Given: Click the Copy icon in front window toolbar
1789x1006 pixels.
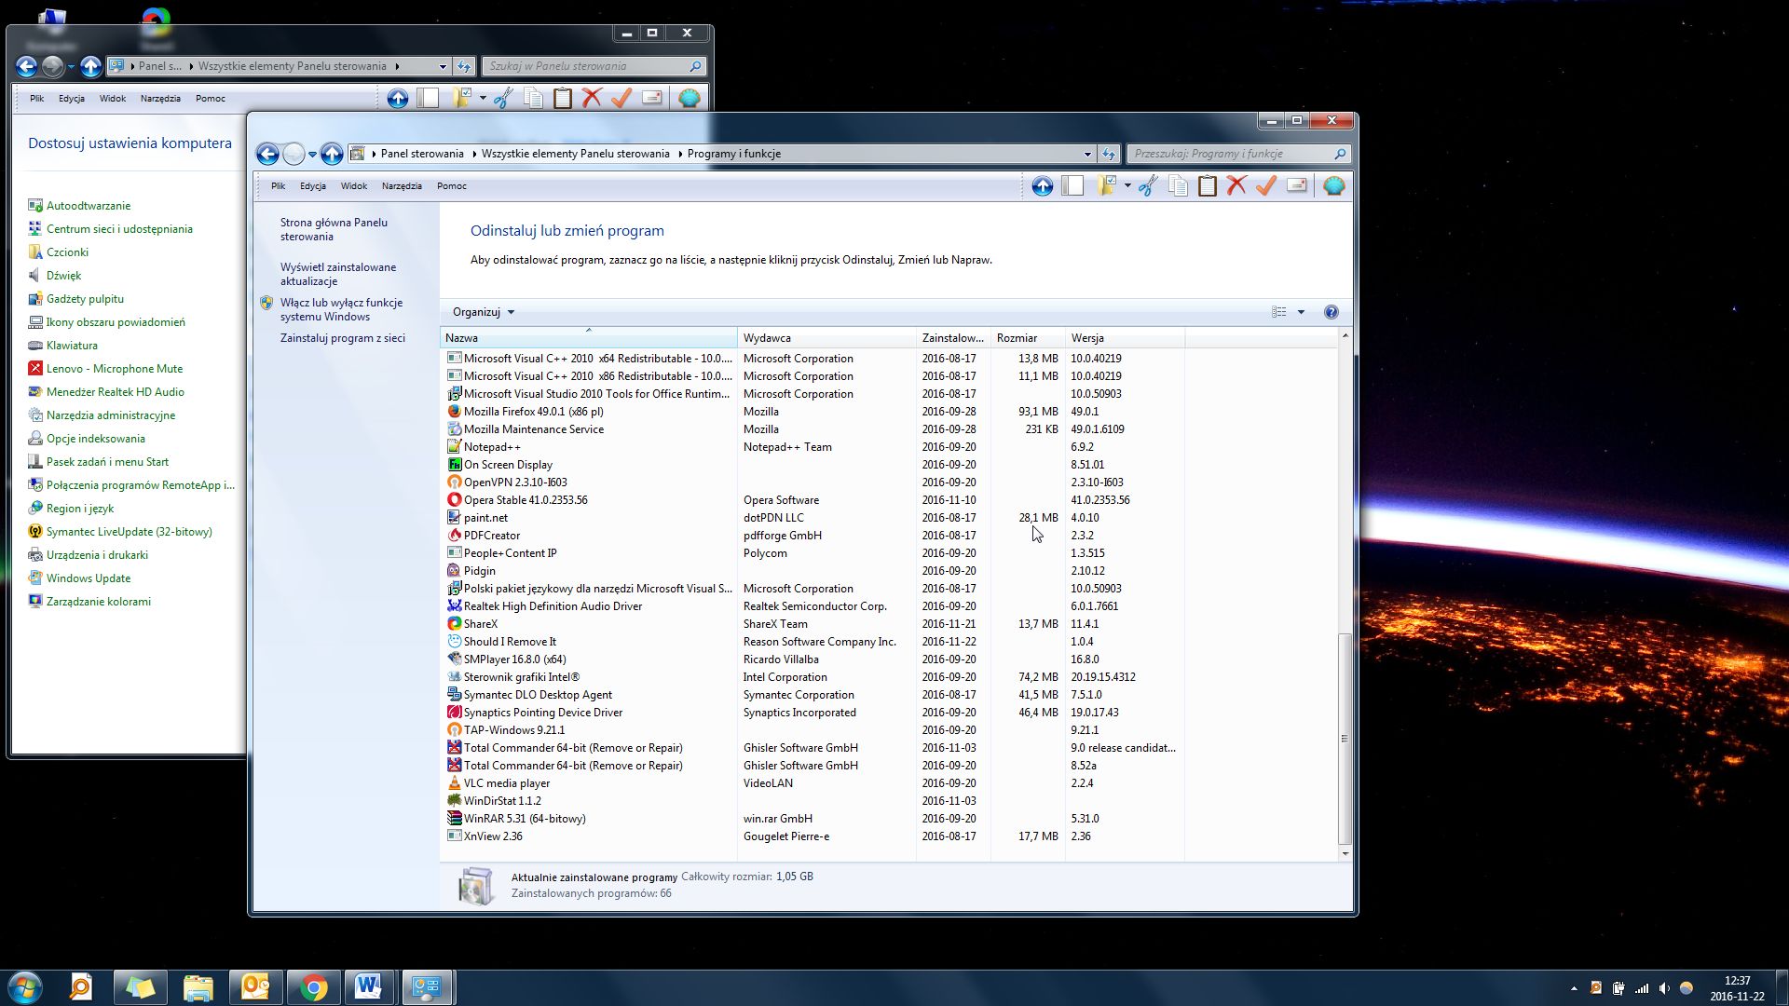Looking at the screenshot, I should point(1178,186).
